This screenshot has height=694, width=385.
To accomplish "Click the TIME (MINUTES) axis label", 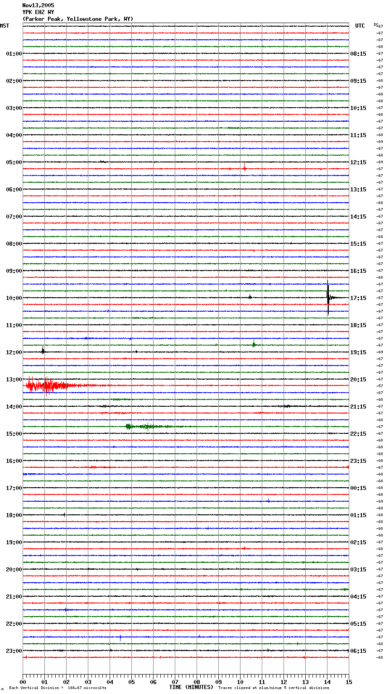I will click(x=191, y=687).
